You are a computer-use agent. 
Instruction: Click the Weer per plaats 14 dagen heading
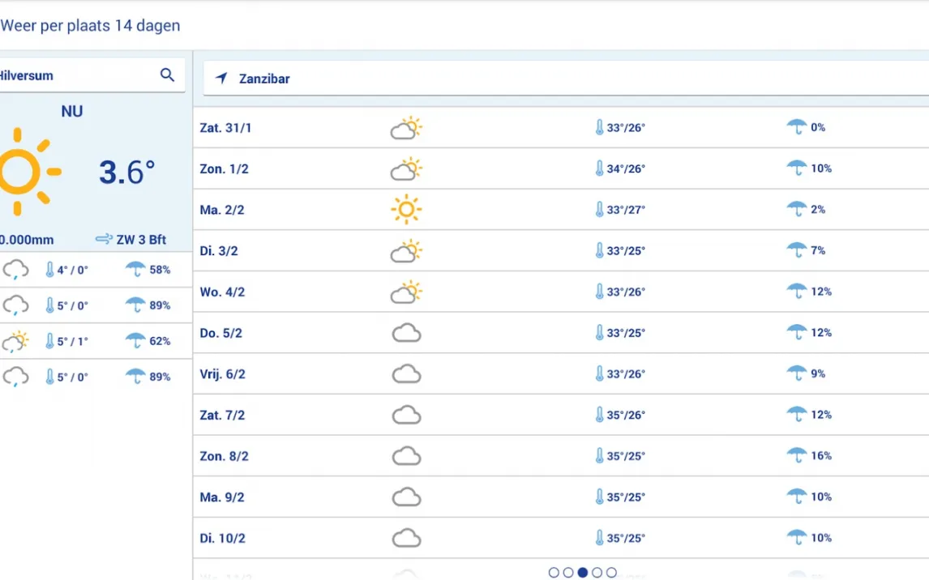pos(90,25)
